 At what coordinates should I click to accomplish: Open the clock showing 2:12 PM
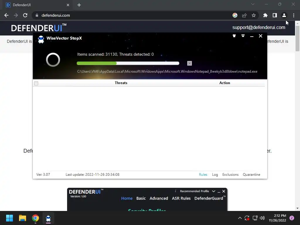277,218
